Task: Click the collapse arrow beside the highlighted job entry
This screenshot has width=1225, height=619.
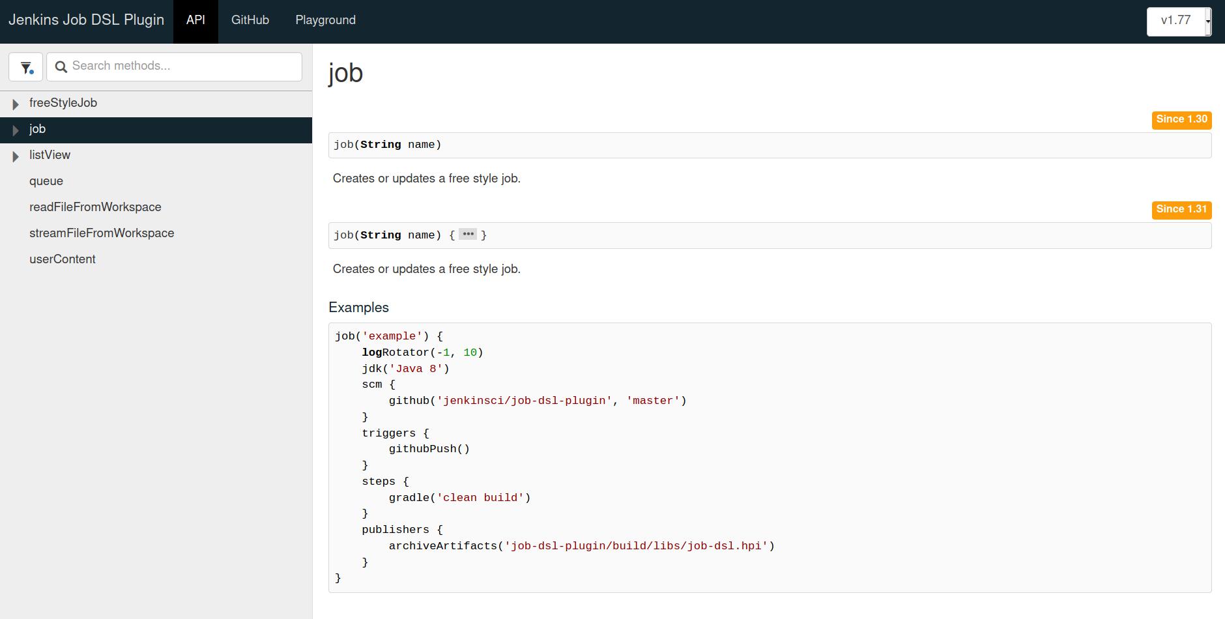Action: [x=15, y=130]
